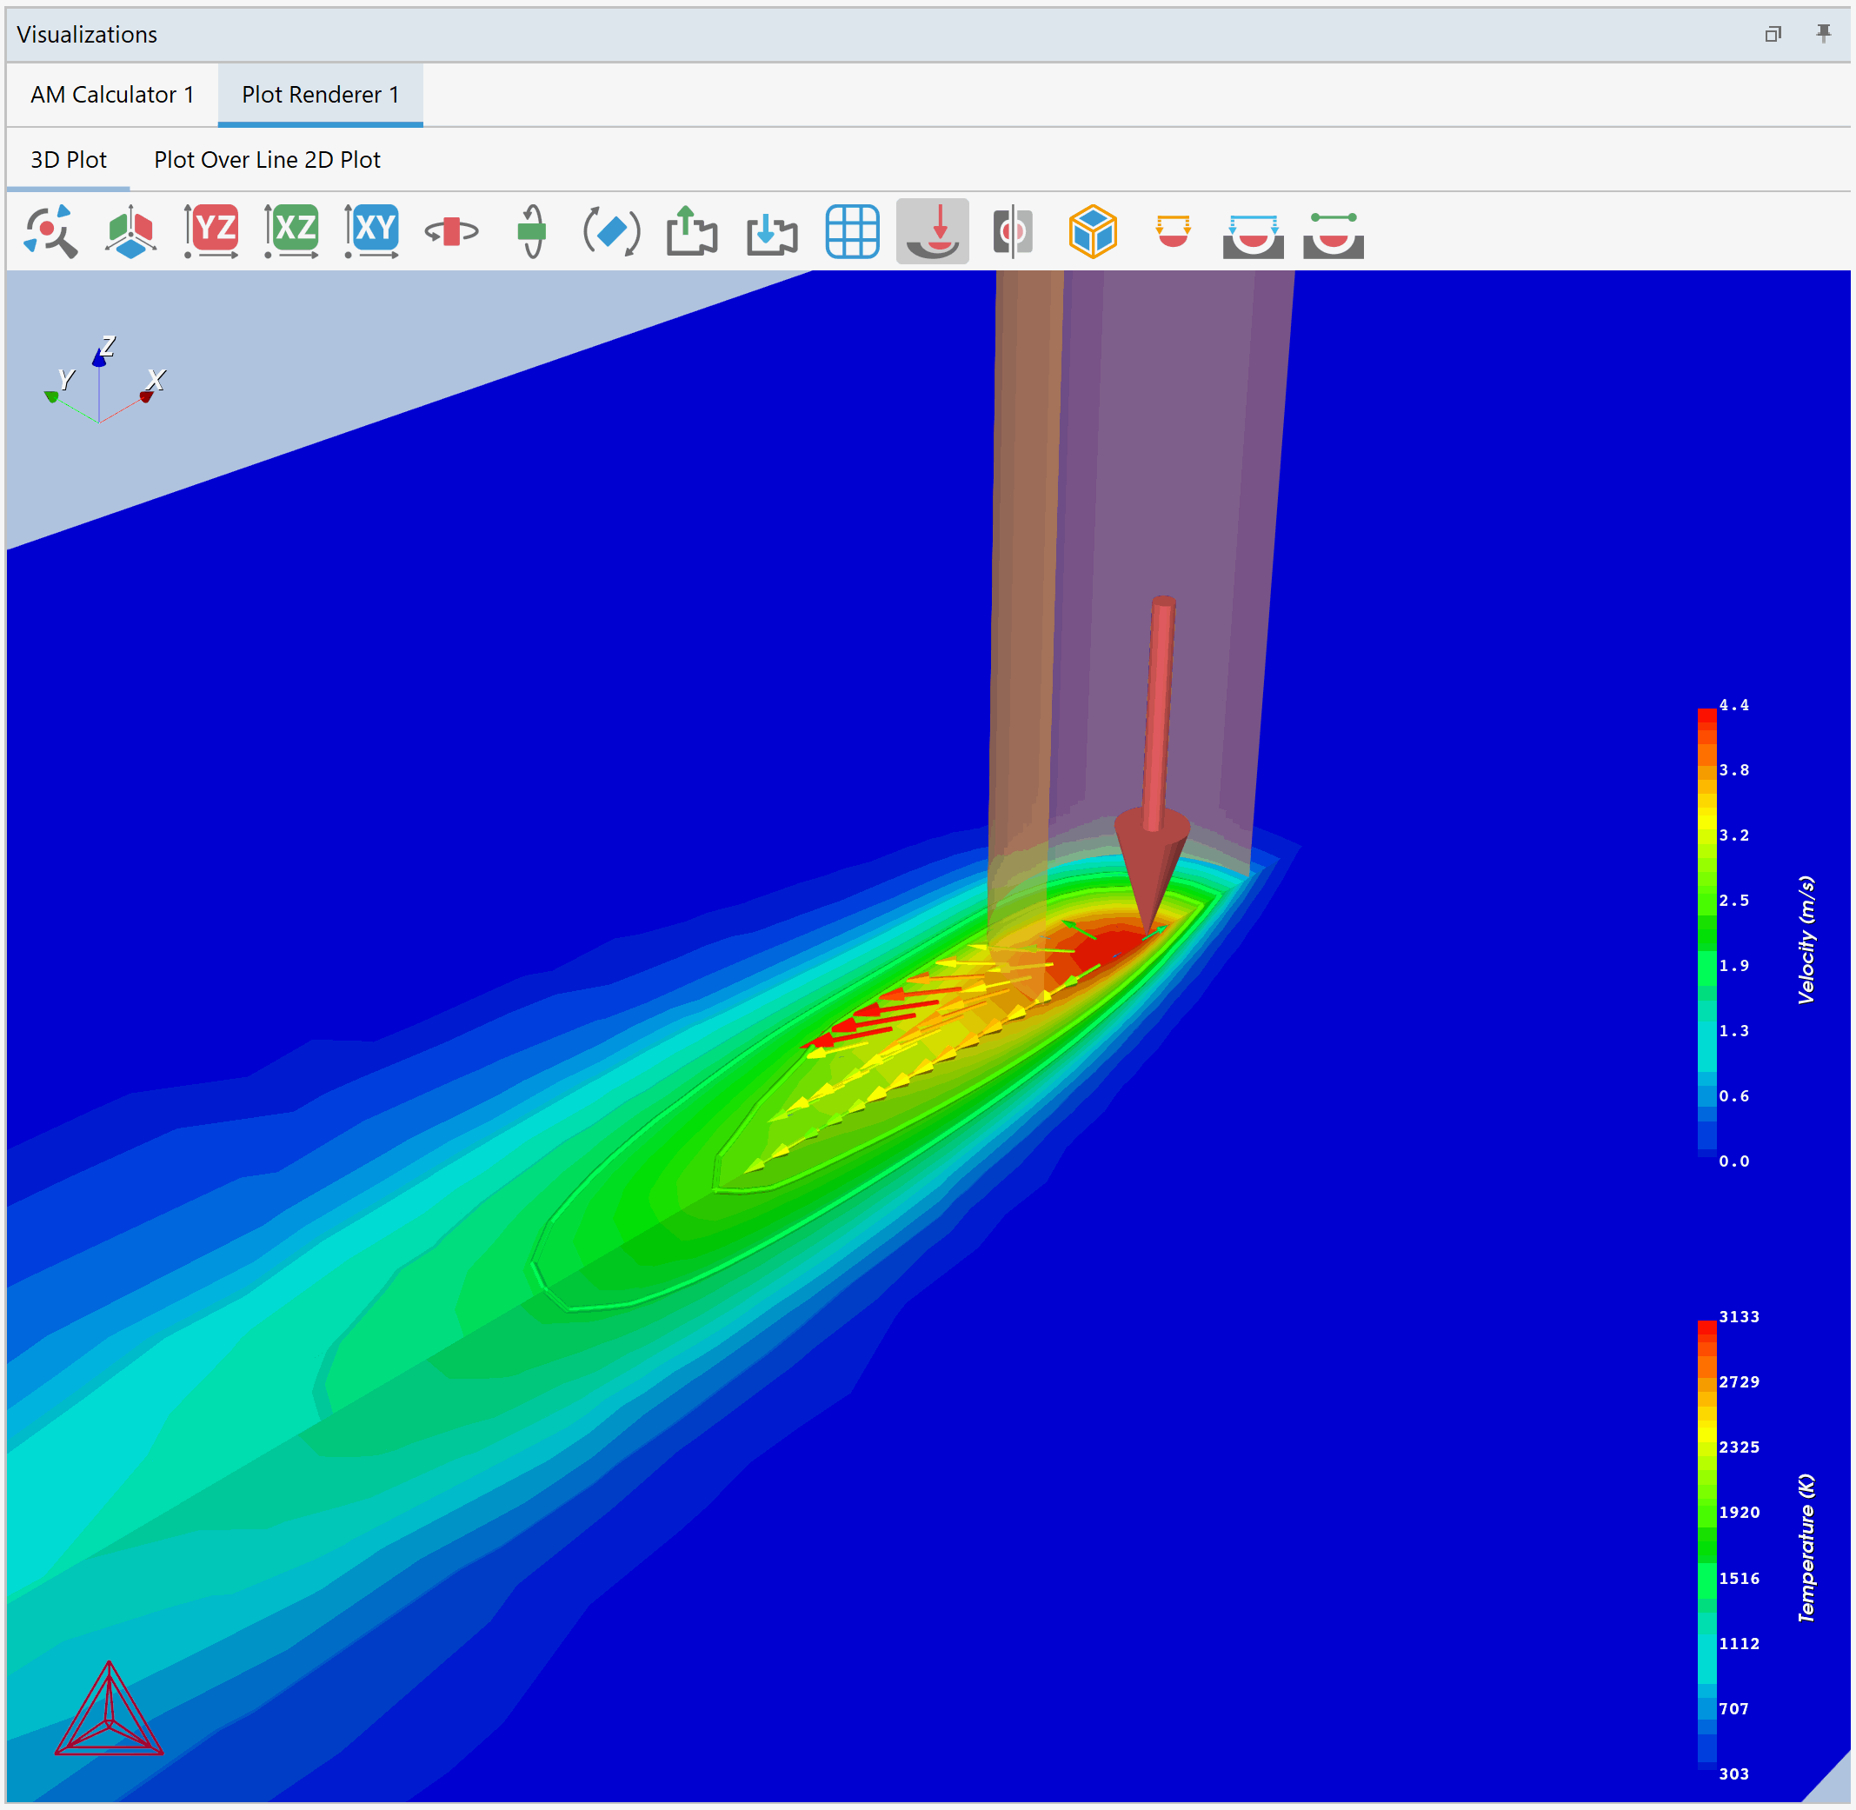The width and height of the screenshot is (1856, 1810).
Task: Click the Velocity color scale bar
Action: click(1706, 933)
